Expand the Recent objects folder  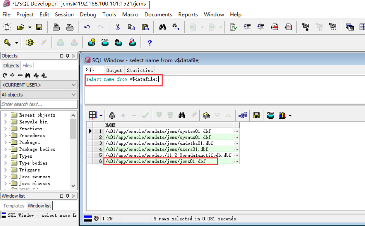tap(5, 115)
